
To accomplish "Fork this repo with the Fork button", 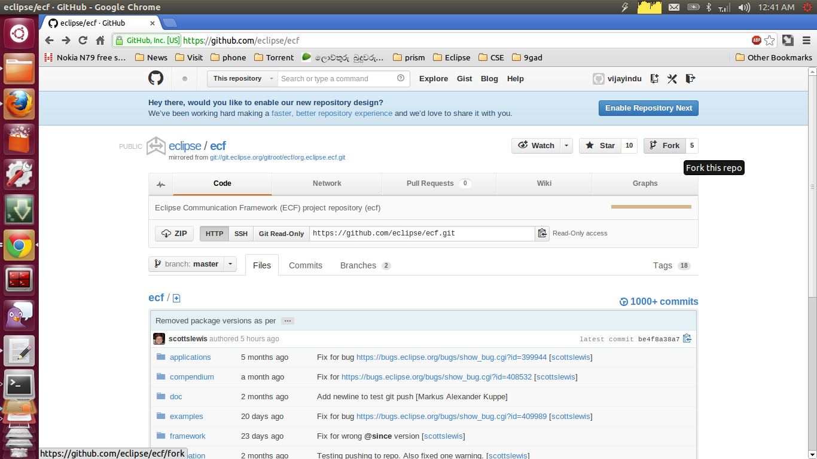I will coord(664,146).
